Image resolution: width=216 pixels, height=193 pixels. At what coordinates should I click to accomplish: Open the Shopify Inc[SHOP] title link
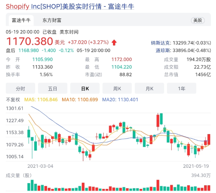[x=70, y=6]
